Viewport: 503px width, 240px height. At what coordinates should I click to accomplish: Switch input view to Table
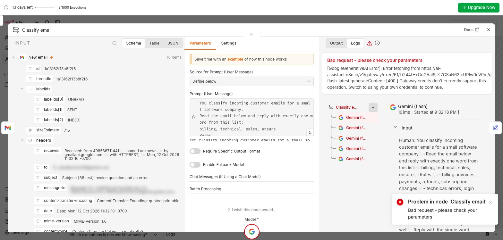click(154, 43)
